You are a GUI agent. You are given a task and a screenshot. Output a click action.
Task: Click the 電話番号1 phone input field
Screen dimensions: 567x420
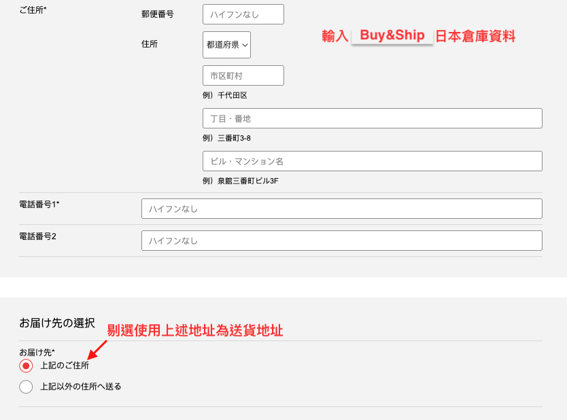coord(341,209)
